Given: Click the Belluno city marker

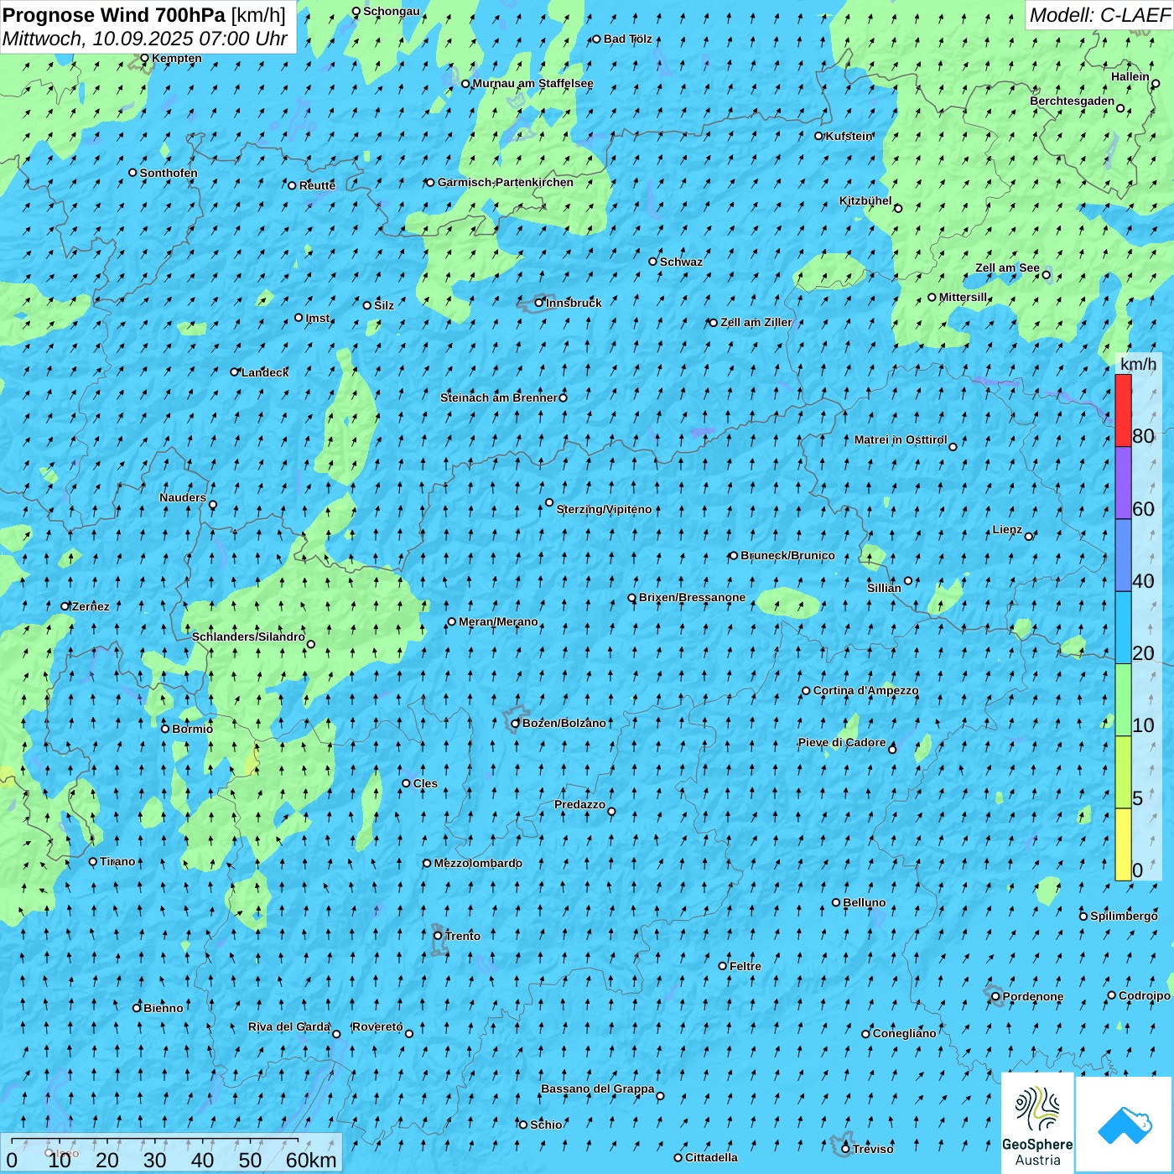Looking at the screenshot, I should pos(836,902).
